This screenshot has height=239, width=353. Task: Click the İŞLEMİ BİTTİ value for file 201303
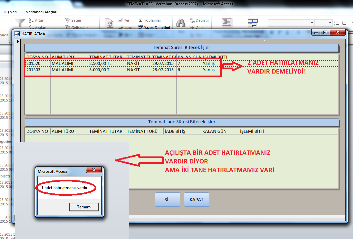pos(208,70)
